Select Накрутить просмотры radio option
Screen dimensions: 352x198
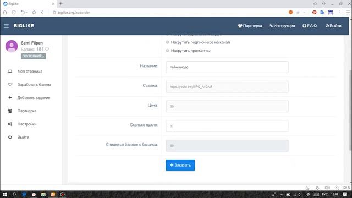click(167, 51)
